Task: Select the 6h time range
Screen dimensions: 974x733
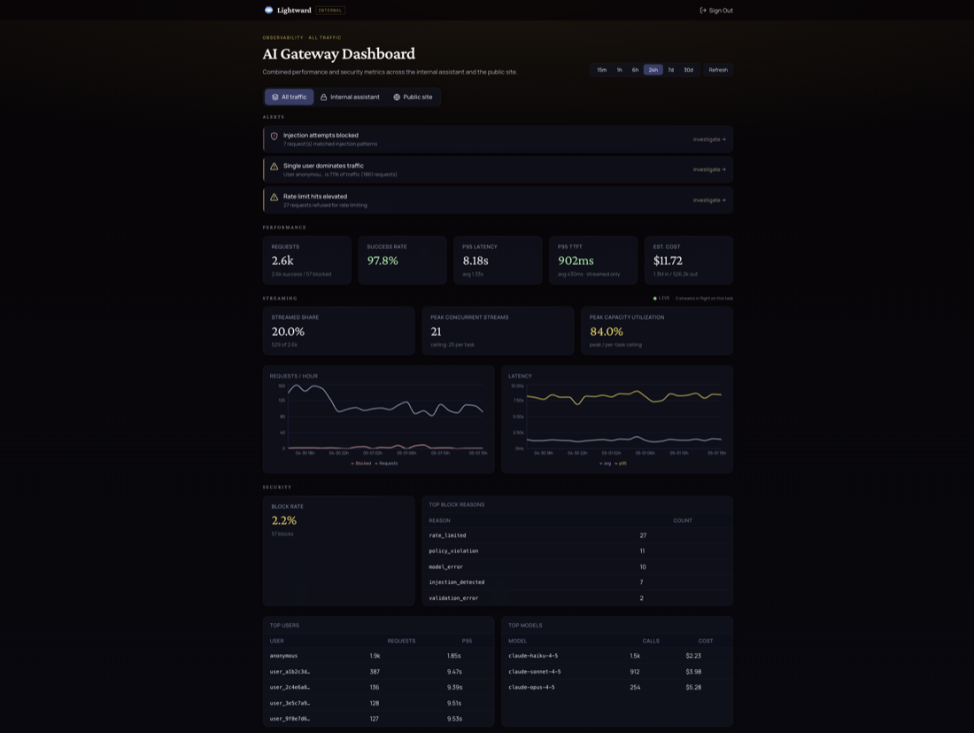Action: point(636,70)
